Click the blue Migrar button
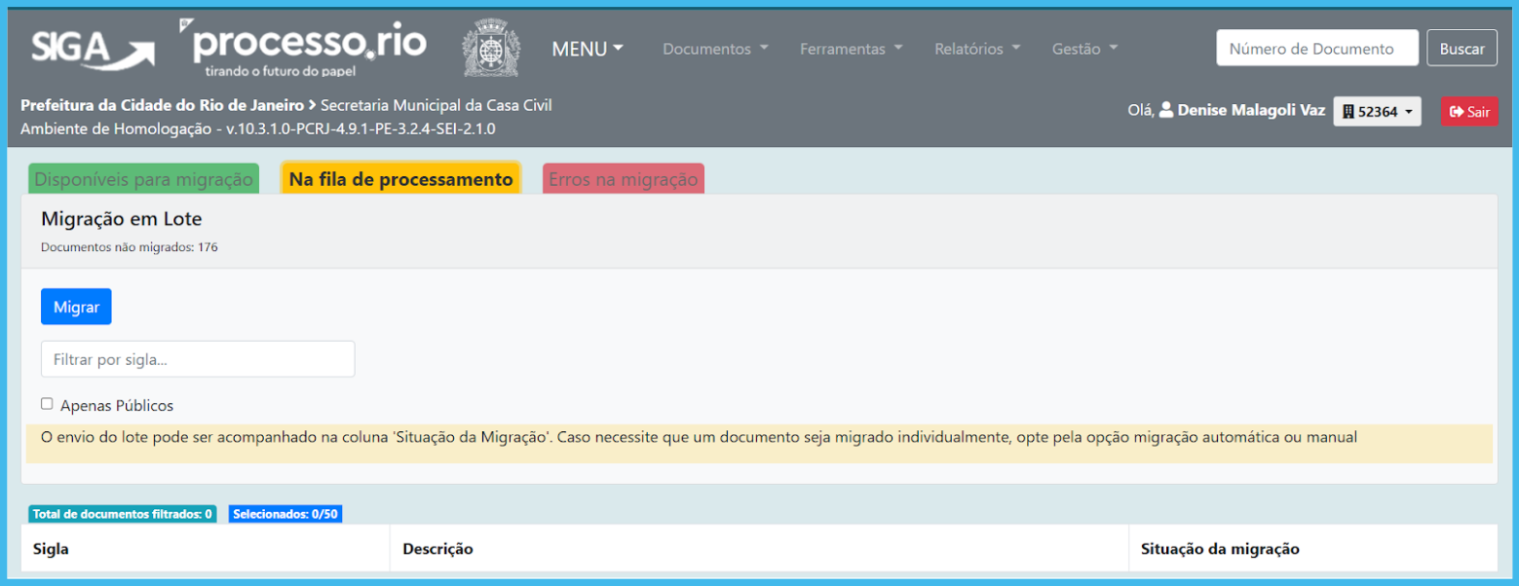 76,307
